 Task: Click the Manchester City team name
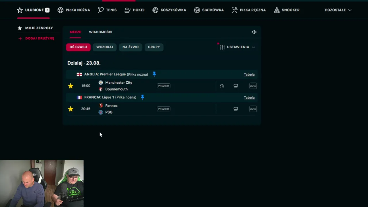coord(119,83)
